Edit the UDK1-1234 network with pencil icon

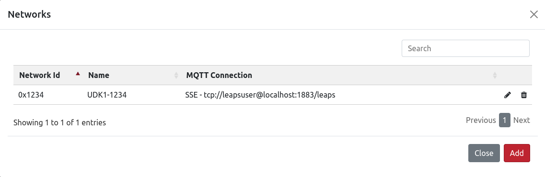tap(508, 95)
